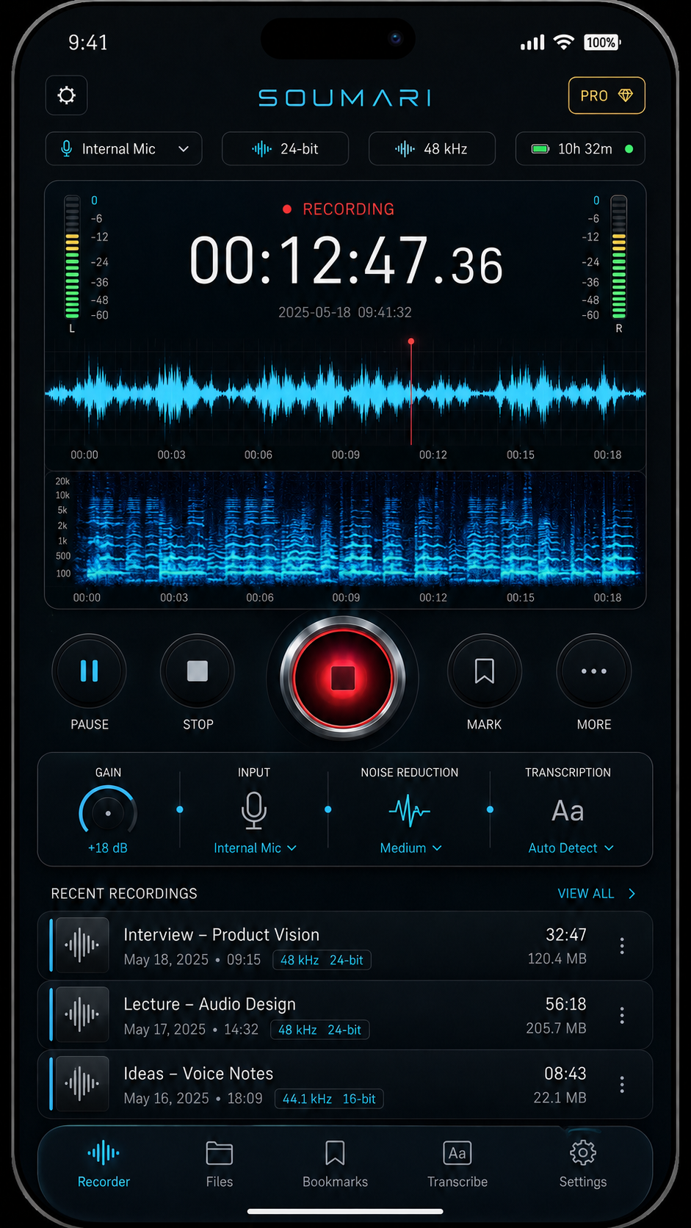Switch to the Bookmarks tab
Image resolution: width=691 pixels, height=1228 pixels.
pyautogui.click(x=335, y=1164)
